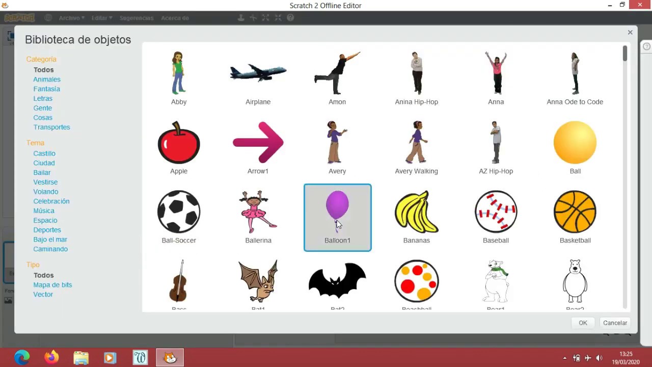Viewport: 652px width, 367px height.
Task: Choose the Ball-Soccer sprite
Action: coord(179,217)
